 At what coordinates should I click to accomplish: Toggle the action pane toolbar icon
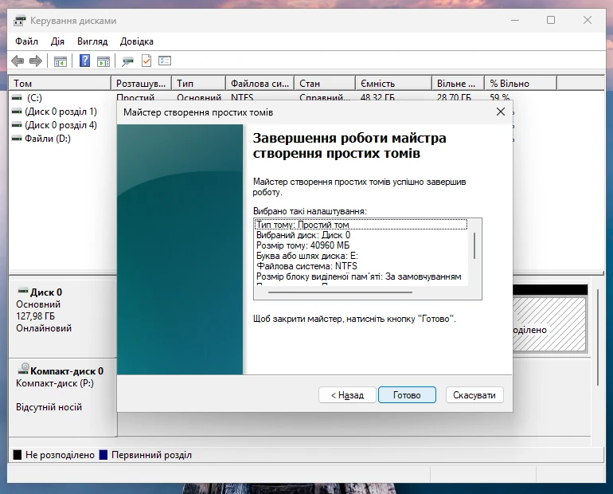[x=103, y=61]
